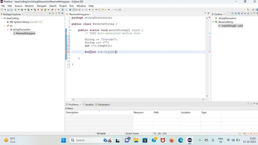This screenshot has width=258, height=145.
Task: Click editor vertical scrollbar down arrow
Action: (207, 96)
